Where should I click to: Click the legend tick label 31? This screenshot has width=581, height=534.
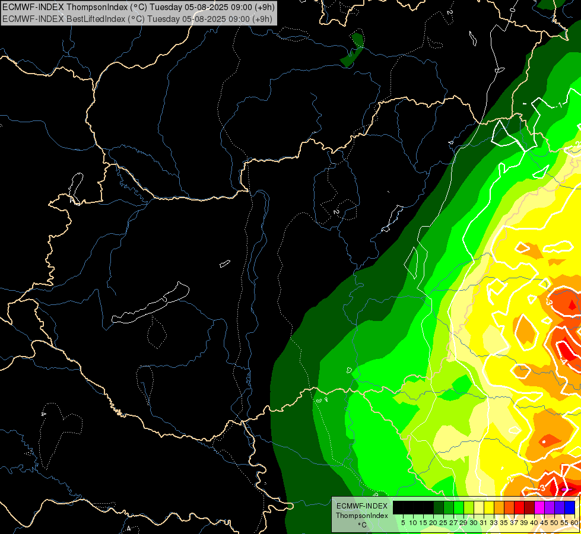coord(484,523)
